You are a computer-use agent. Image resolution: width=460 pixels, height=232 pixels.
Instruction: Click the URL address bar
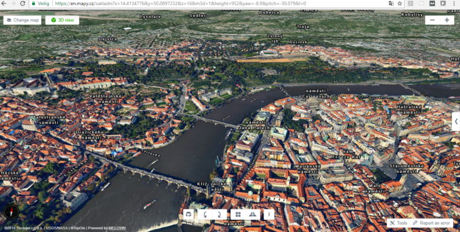click(x=219, y=3)
